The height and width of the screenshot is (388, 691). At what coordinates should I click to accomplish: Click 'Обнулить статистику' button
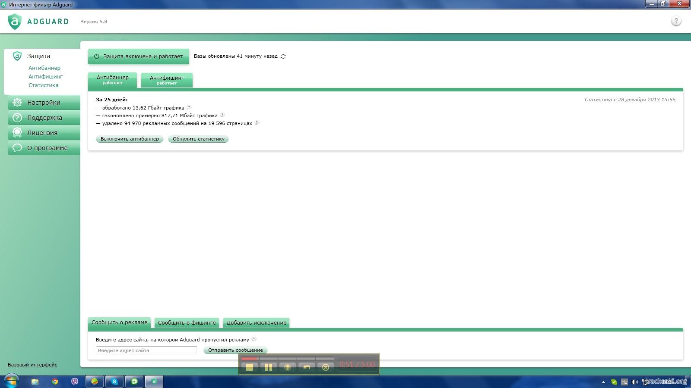[x=198, y=139]
